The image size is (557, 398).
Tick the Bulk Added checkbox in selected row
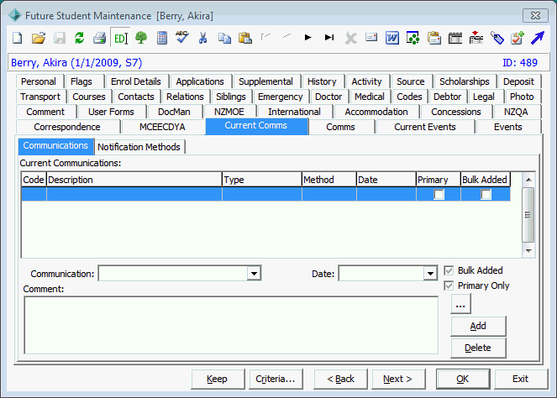[x=486, y=195]
